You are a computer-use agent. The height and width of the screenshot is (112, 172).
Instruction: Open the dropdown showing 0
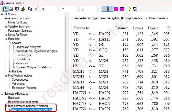coord(98,9)
